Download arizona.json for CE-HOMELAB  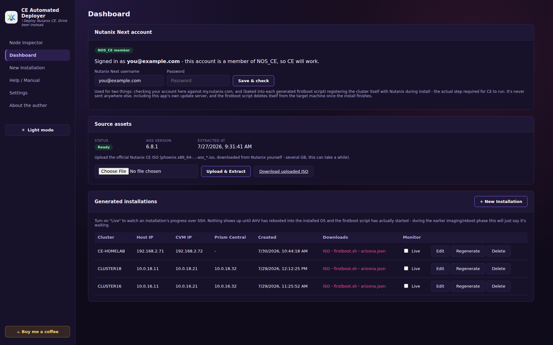(x=373, y=251)
